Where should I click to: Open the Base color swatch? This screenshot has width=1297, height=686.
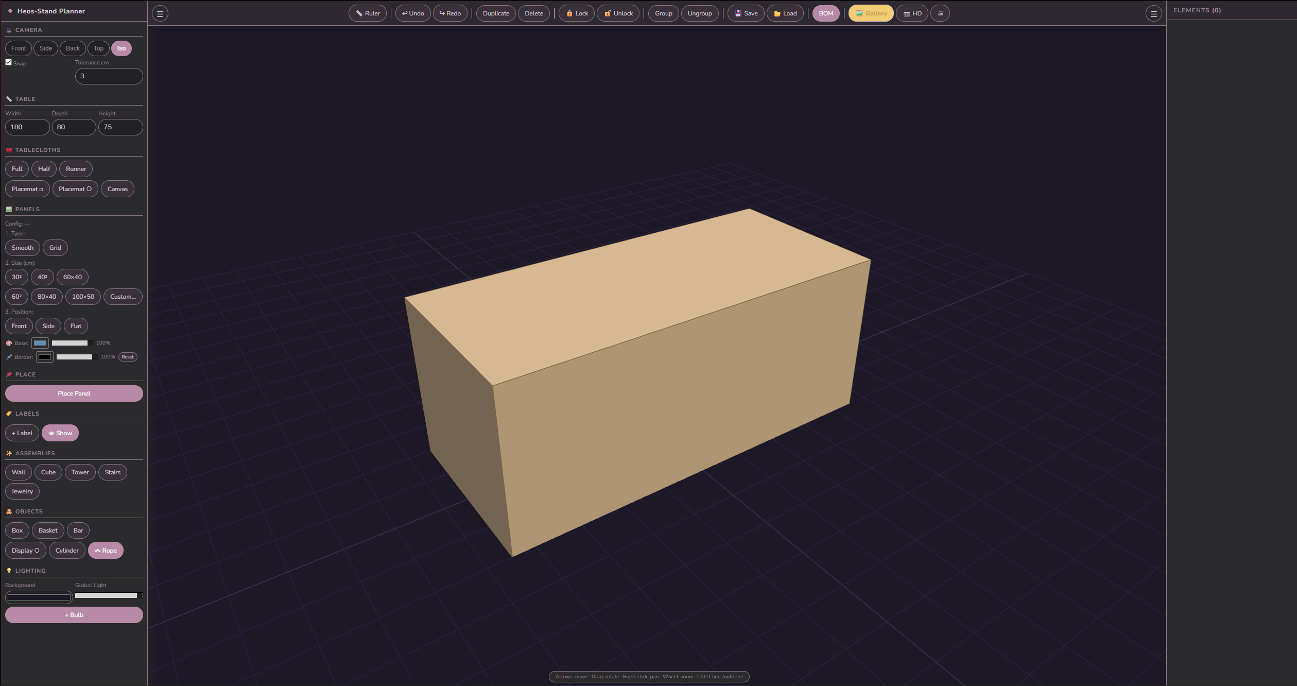click(40, 343)
